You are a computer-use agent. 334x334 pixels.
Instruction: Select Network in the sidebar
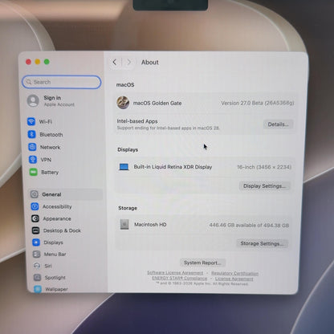point(65,147)
